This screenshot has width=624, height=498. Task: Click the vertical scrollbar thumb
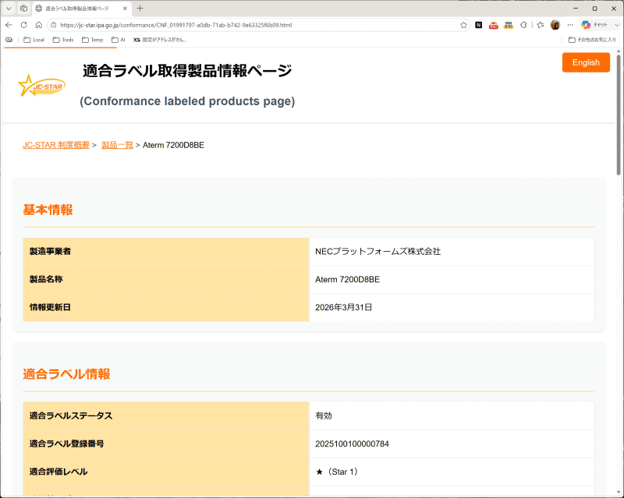pos(619,115)
